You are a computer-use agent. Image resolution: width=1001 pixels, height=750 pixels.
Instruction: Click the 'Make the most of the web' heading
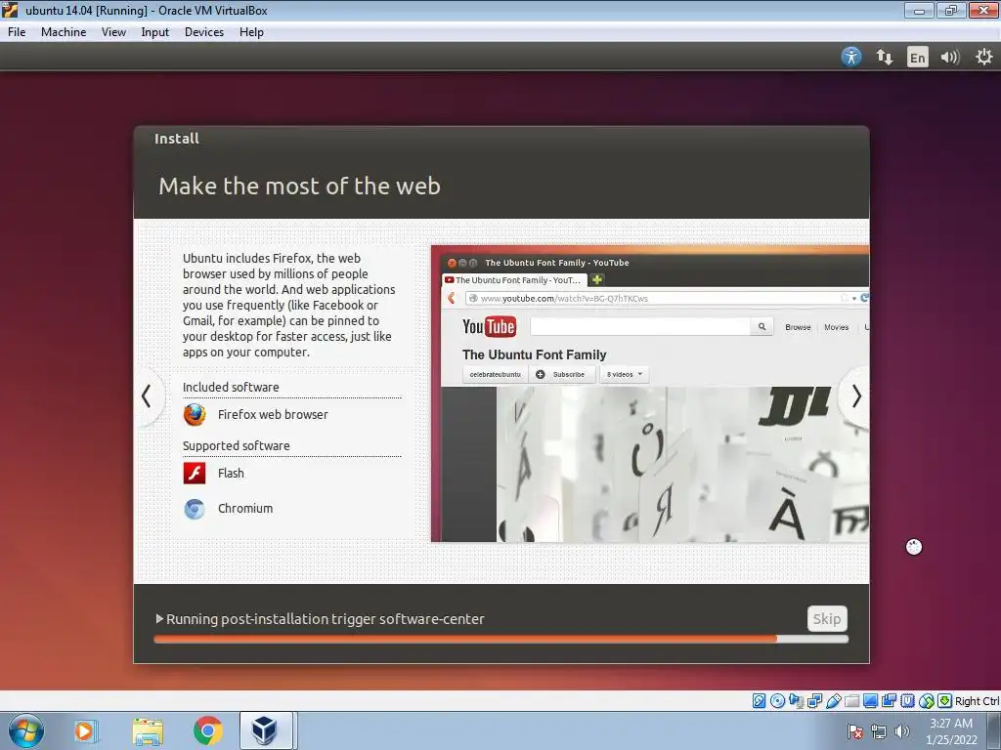(x=299, y=187)
